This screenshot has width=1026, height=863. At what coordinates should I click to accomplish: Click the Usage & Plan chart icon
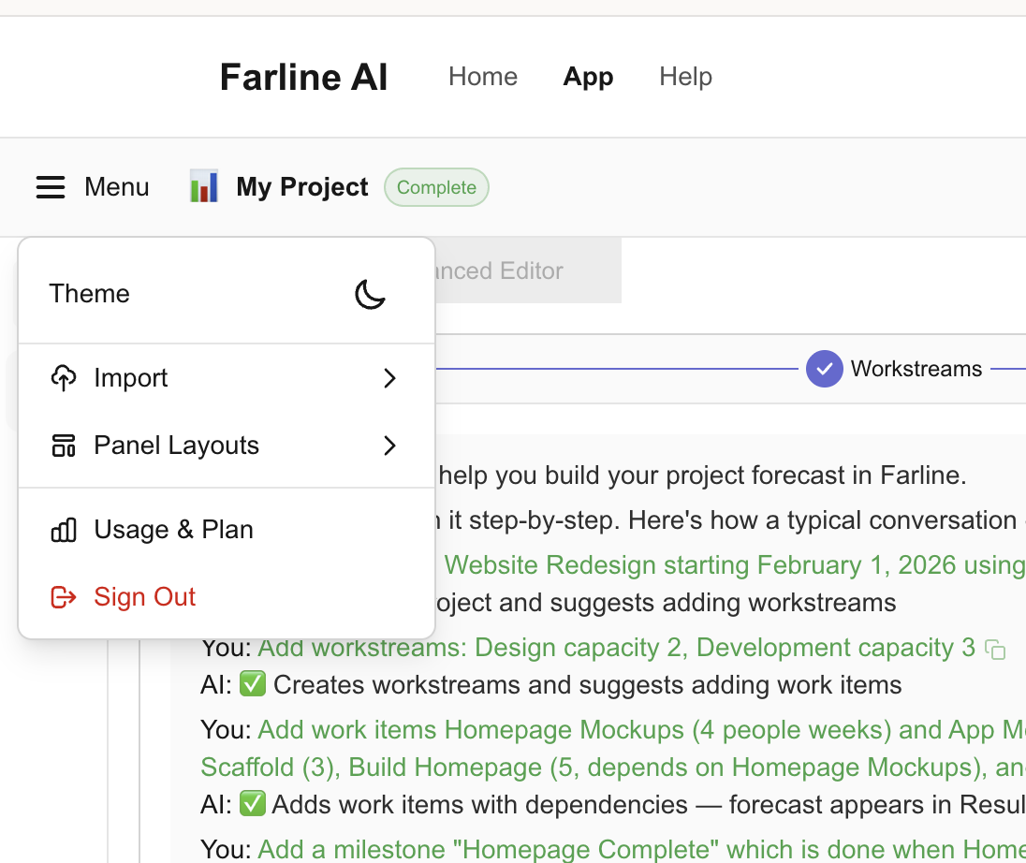point(63,529)
